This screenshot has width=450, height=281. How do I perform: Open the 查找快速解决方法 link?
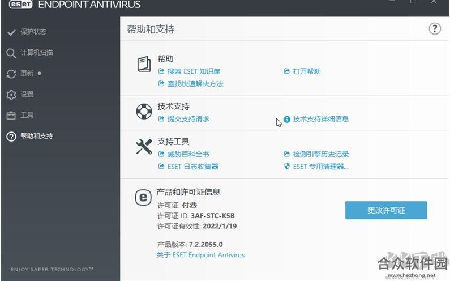(195, 84)
